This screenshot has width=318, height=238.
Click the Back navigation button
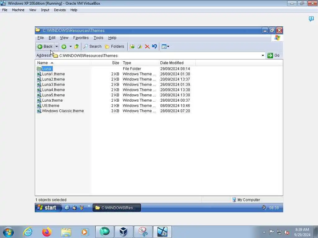[45, 46]
